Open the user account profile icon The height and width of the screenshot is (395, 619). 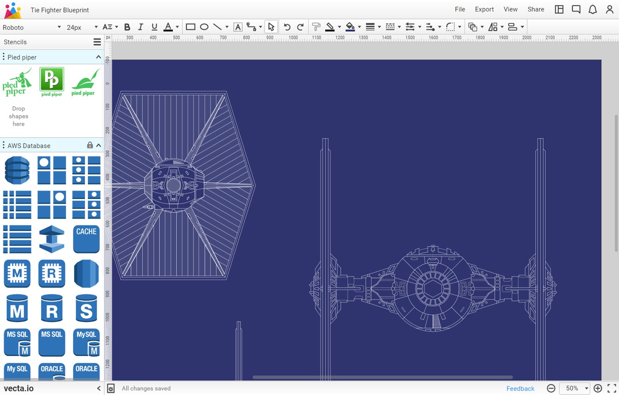tap(609, 9)
